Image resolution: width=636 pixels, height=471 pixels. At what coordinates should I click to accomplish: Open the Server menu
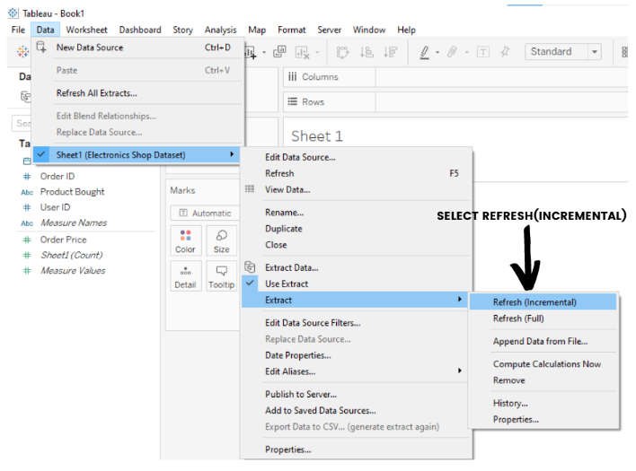330,30
